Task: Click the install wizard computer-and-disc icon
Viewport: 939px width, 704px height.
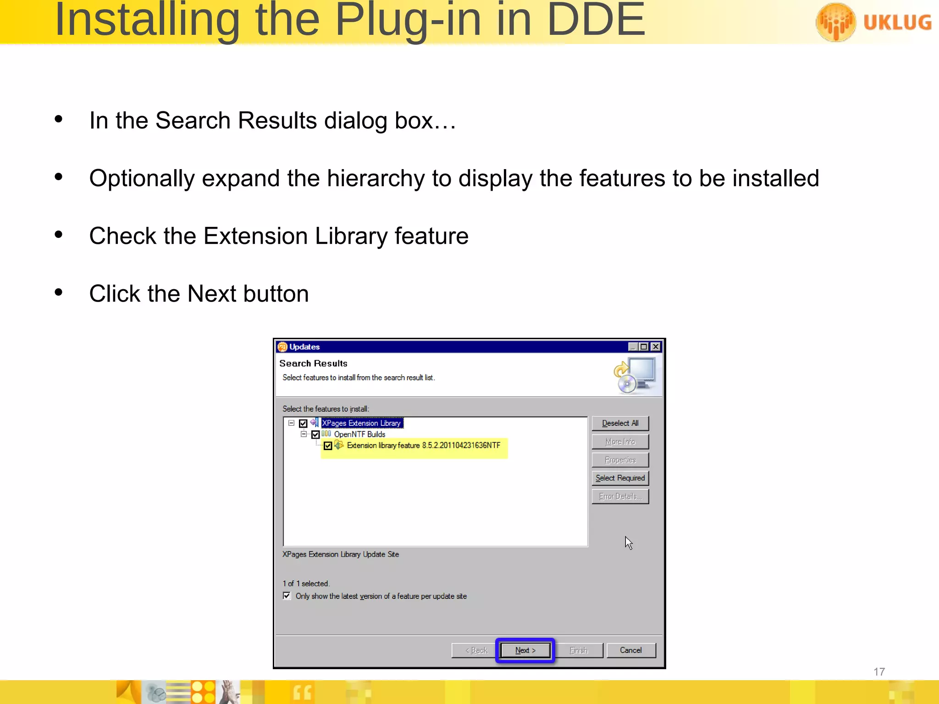Action: point(635,376)
